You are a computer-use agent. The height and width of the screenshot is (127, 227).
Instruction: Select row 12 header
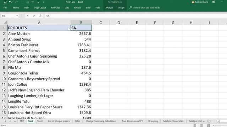click(x=4, y=90)
